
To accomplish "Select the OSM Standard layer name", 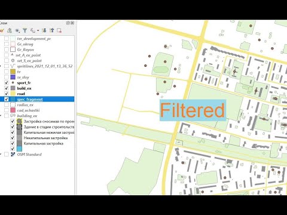I will pos(29,154).
